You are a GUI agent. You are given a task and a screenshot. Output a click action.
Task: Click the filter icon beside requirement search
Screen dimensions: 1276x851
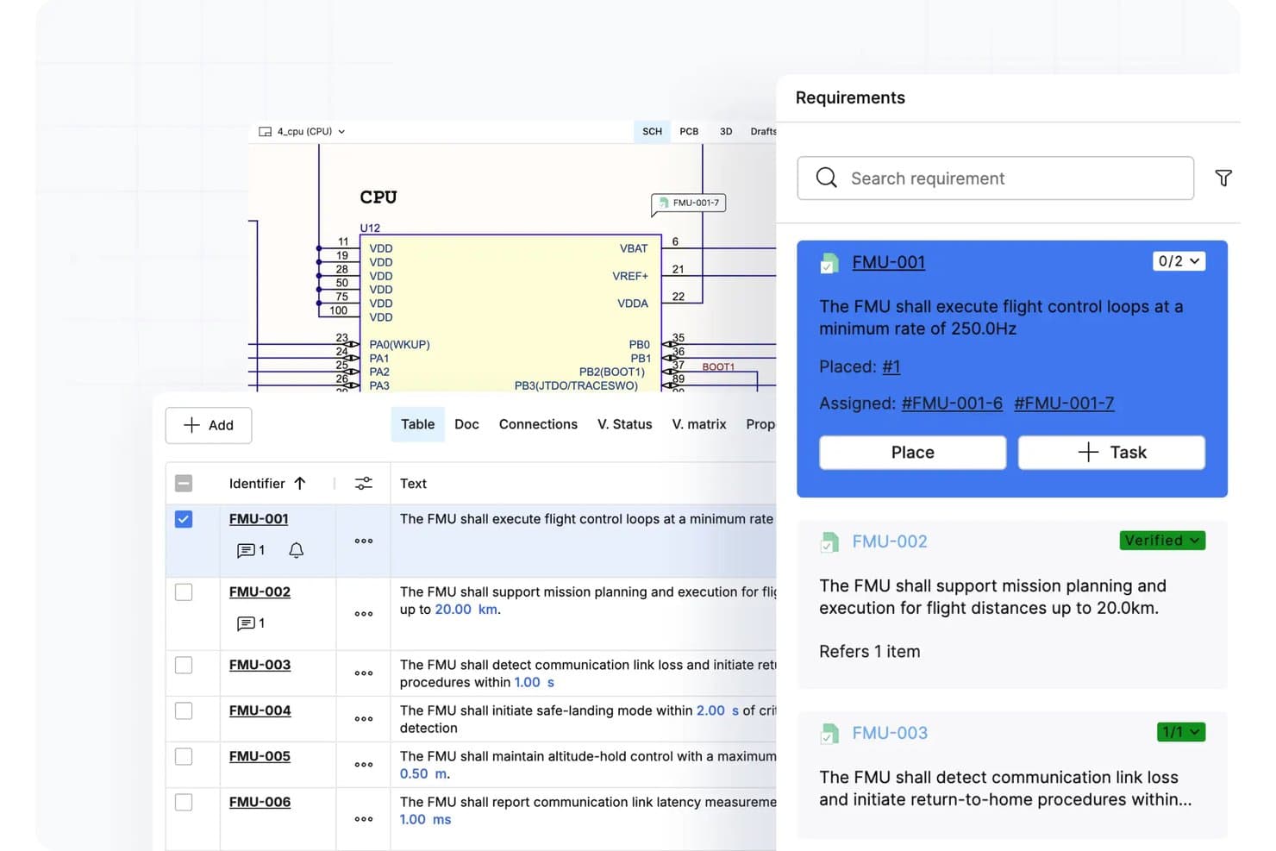point(1223,178)
